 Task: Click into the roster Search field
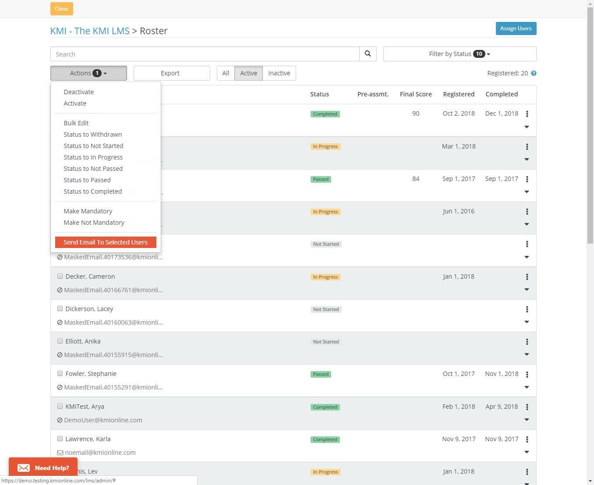click(x=205, y=54)
